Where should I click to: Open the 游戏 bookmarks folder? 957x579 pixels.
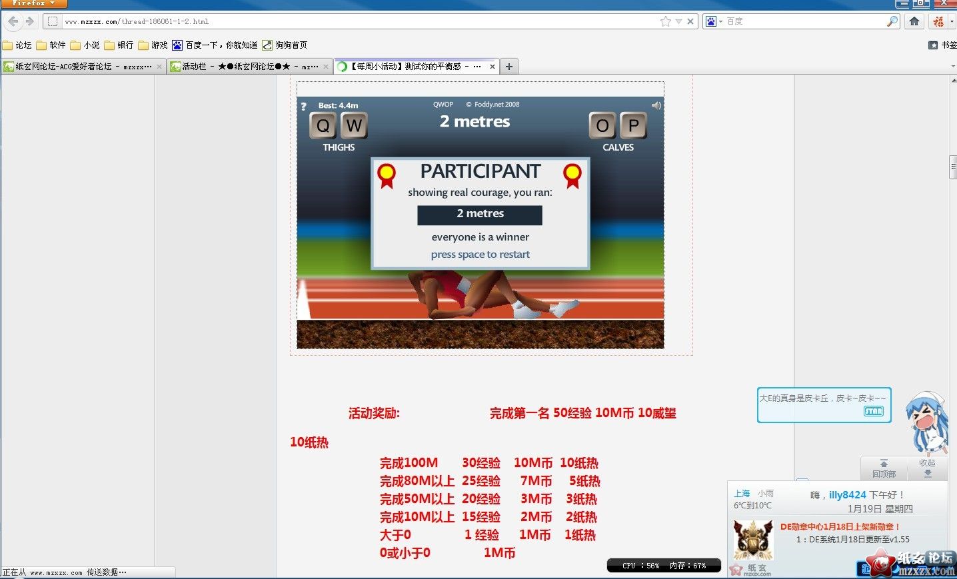click(153, 45)
